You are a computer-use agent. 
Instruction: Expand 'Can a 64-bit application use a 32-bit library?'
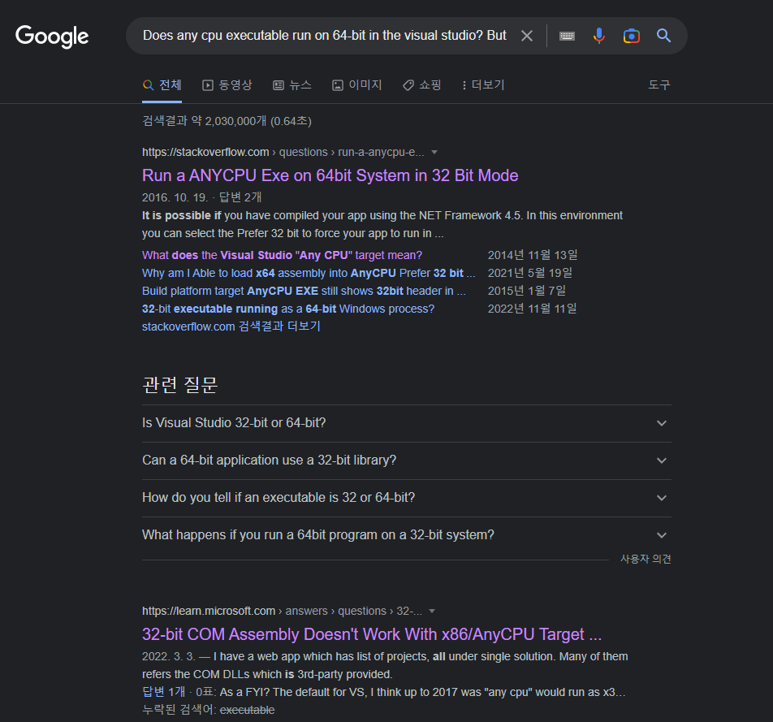point(406,460)
